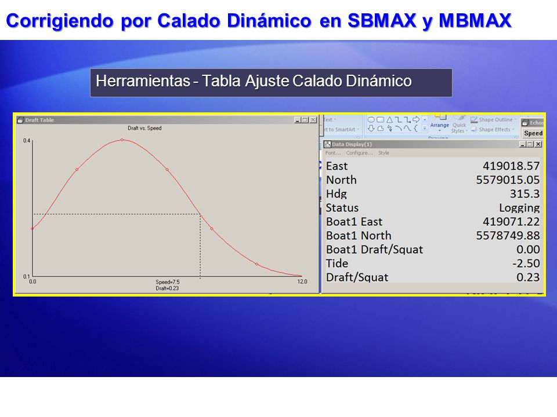Minimize the Data Display window
Image resolution: width=557 pixels, height=417 pixels.
click(522, 144)
